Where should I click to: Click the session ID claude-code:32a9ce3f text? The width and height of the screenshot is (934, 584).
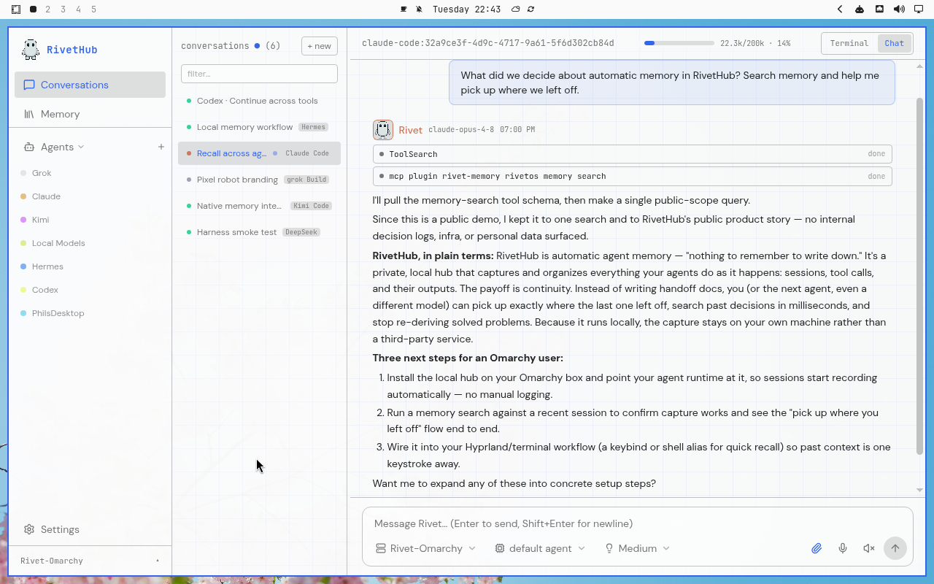coord(488,43)
